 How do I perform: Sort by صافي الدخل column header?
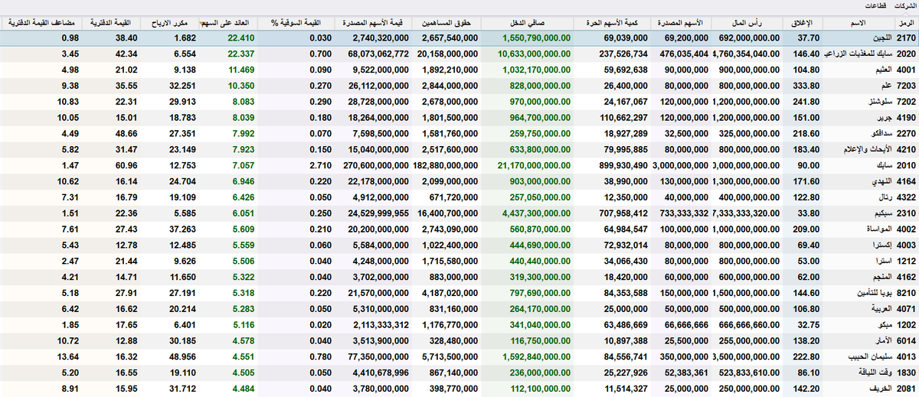pyautogui.click(x=528, y=24)
